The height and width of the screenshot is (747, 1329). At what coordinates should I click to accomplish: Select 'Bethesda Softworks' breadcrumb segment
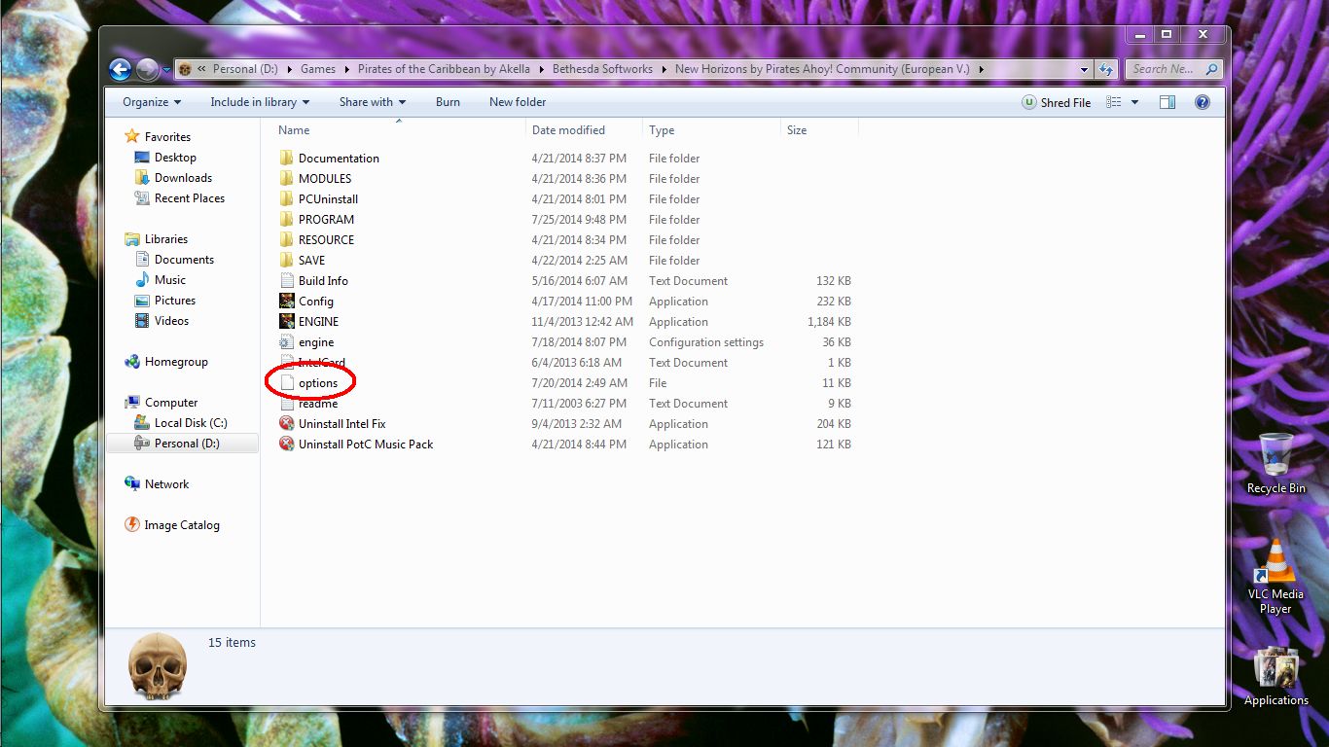602,69
